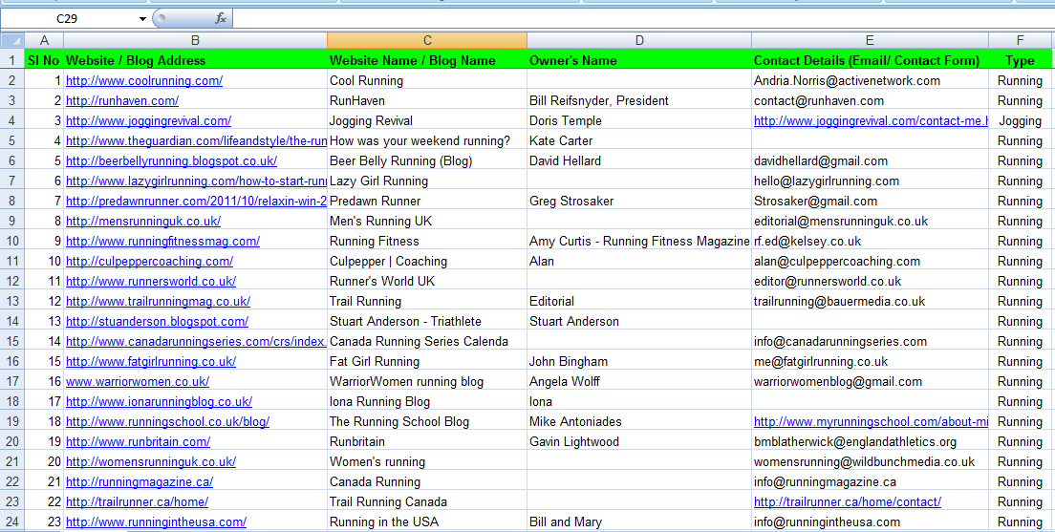Open the runbritain.com link

[x=138, y=442]
